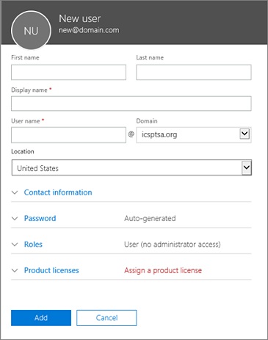Expand the Contact information section
The width and height of the screenshot is (268, 340).
click(58, 192)
